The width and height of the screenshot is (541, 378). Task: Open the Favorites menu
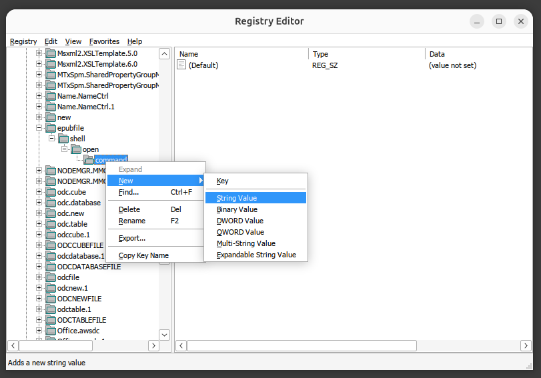(x=104, y=41)
